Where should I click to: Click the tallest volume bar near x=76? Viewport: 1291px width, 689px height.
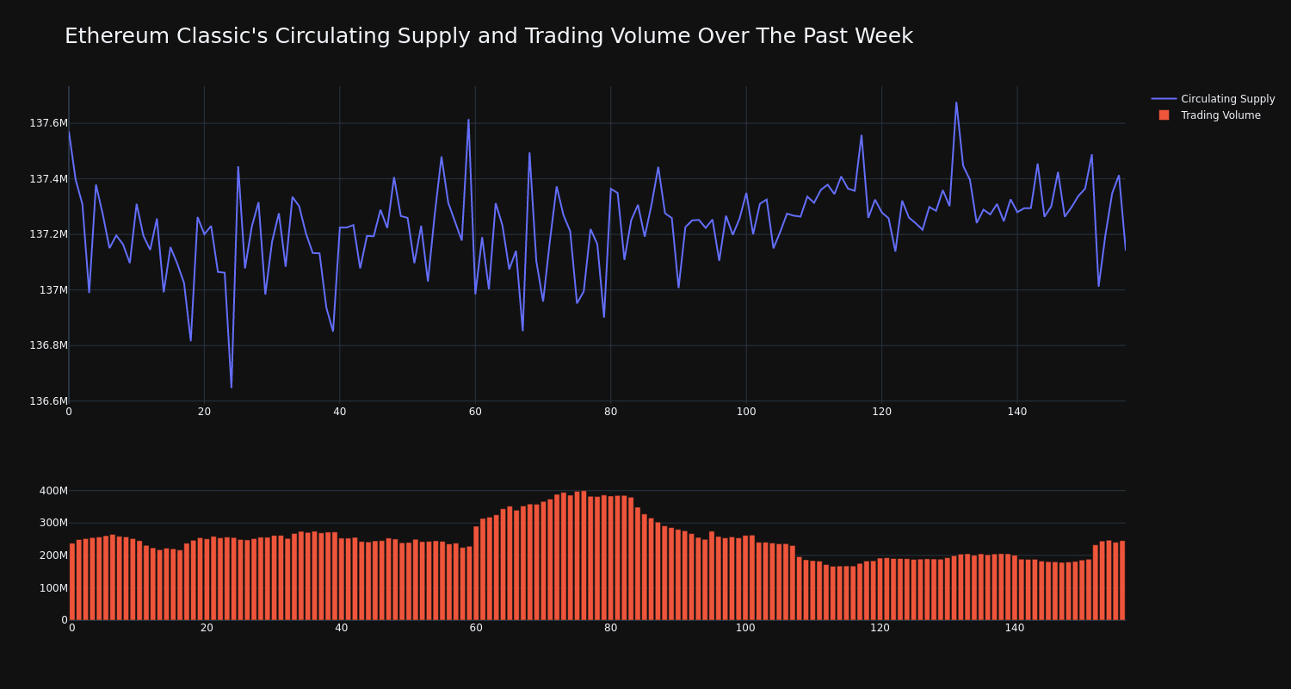pyautogui.click(x=584, y=556)
